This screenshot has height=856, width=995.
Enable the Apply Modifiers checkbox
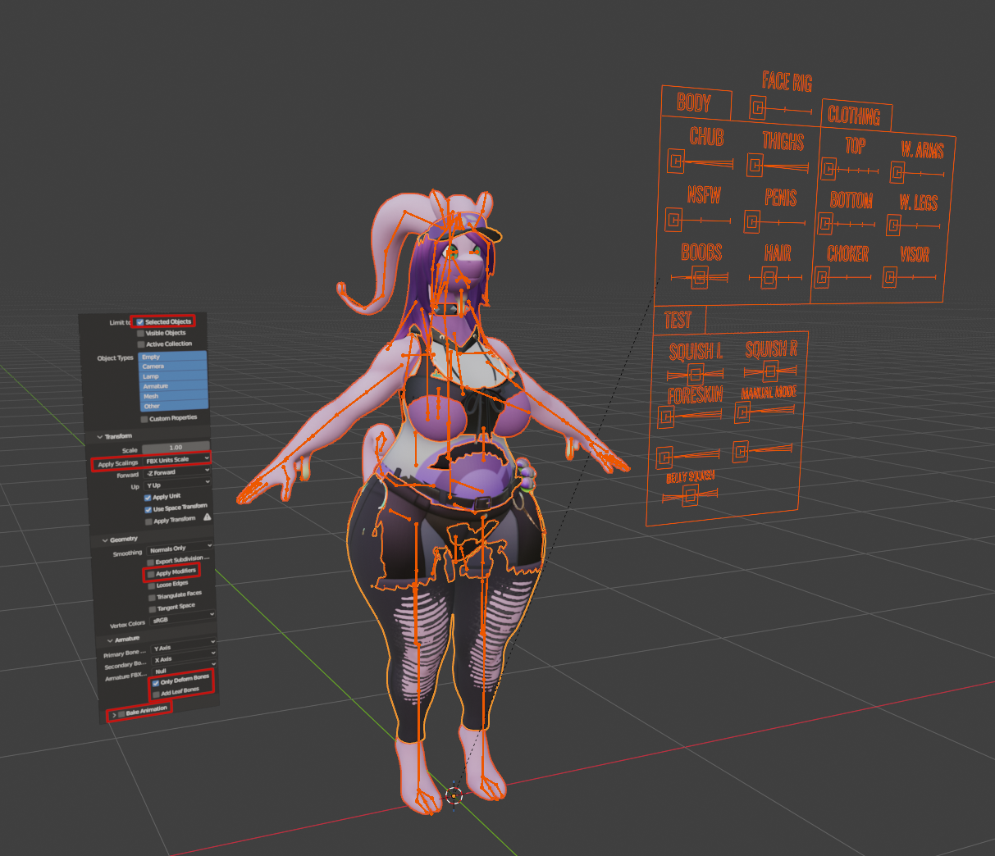151,574
